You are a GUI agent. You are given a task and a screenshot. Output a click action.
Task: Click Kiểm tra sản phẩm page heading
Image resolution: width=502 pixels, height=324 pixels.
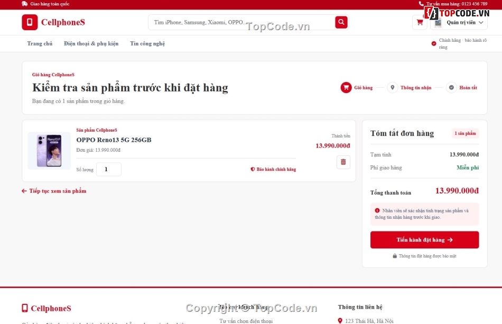click(130, 88)
